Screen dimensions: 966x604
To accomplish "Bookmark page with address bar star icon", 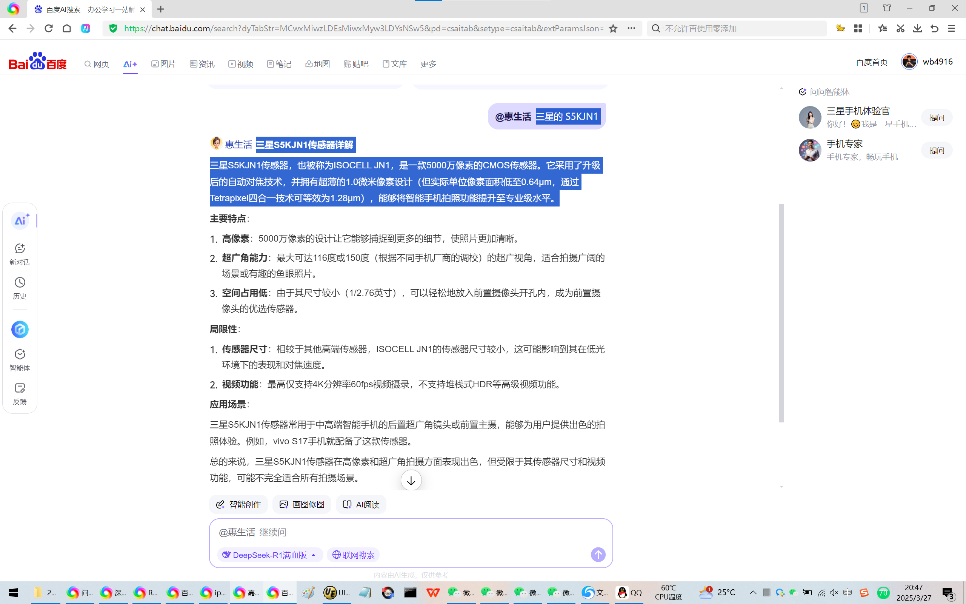I will pyautogui.click(x=613, y=28).
